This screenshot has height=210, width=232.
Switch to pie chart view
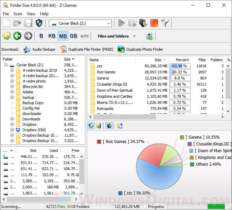[91, 126]
